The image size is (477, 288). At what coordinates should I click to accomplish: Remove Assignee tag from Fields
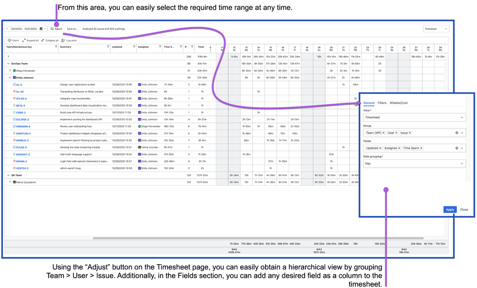pyautogui.click(x=399, y=148)
